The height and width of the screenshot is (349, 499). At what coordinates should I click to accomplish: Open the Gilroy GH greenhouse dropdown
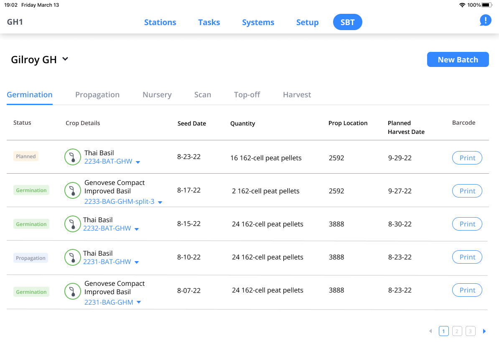click(x=65, y=59)
